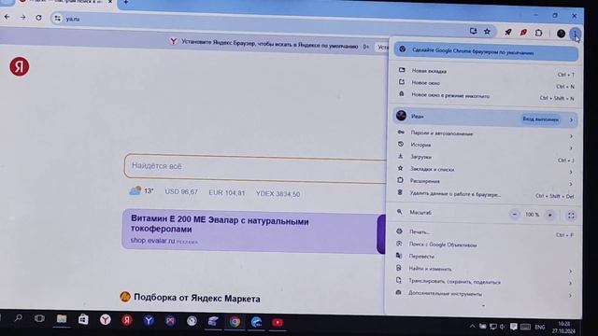Viewport: 598px width, 336px height.
Task: Open the YouTube taskbar icon
Action: [278, 323]
